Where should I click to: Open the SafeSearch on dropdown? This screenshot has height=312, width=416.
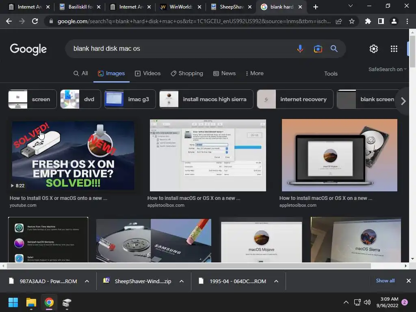(387, 69)
